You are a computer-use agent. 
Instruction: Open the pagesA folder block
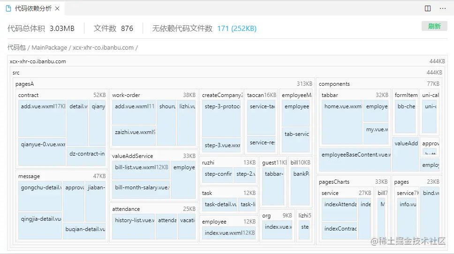[x=164, y=83]
